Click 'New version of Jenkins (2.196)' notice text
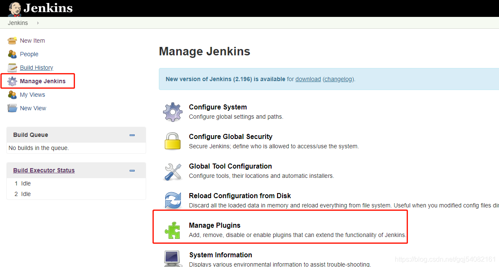This screenshot has width=499, height=267. [225, 79]
